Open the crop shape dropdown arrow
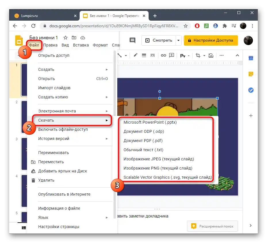This screenshot has width=267, height=243. tap(204, 56)
